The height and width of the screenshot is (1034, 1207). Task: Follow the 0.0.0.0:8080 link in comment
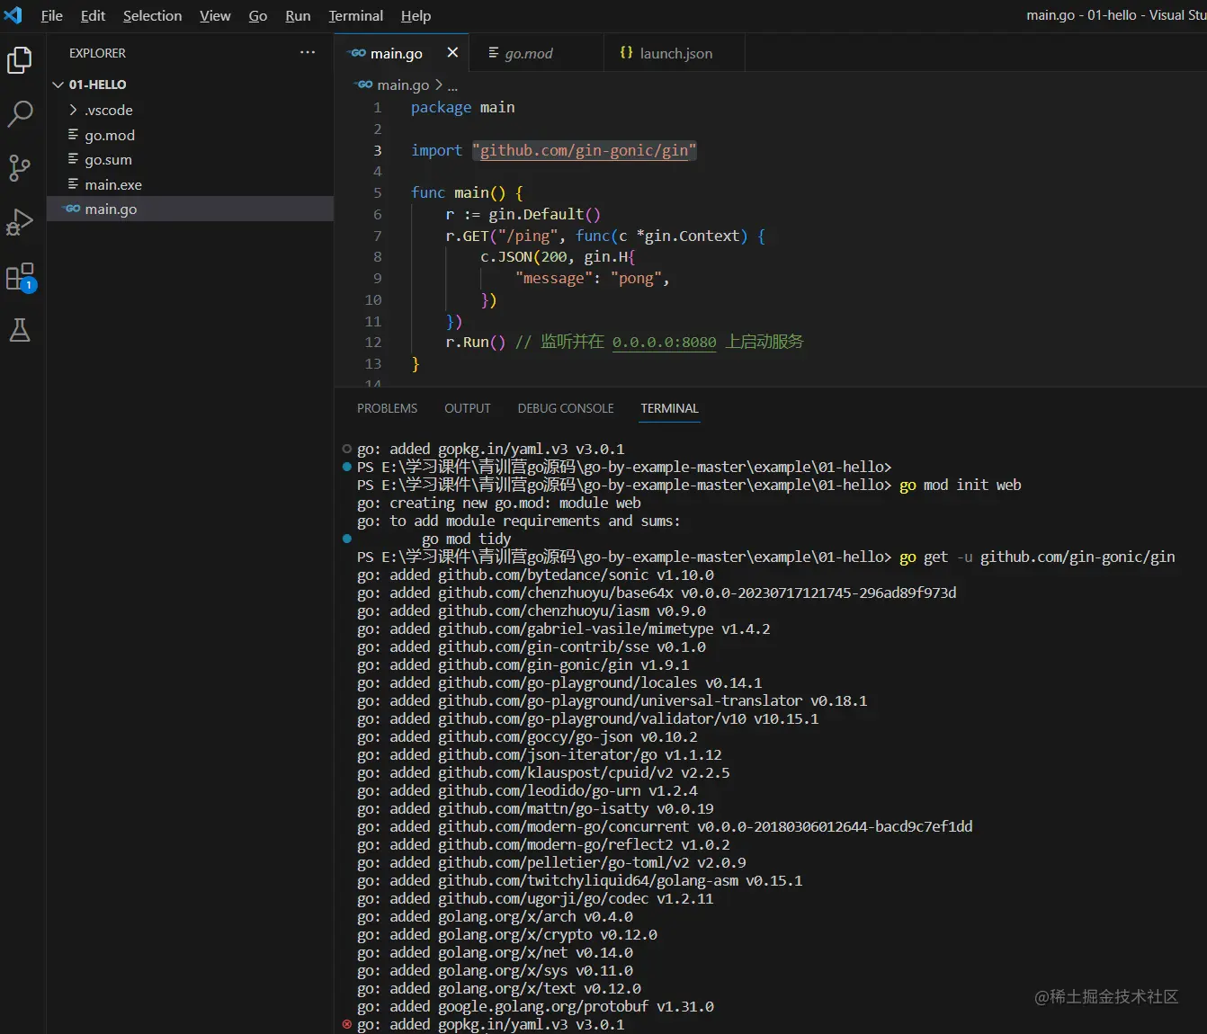(x=665, y=342)
